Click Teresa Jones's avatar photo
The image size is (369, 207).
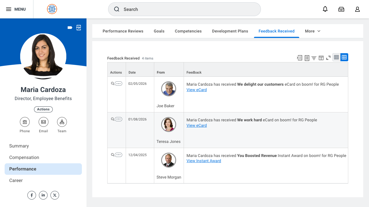coord(169,124)
